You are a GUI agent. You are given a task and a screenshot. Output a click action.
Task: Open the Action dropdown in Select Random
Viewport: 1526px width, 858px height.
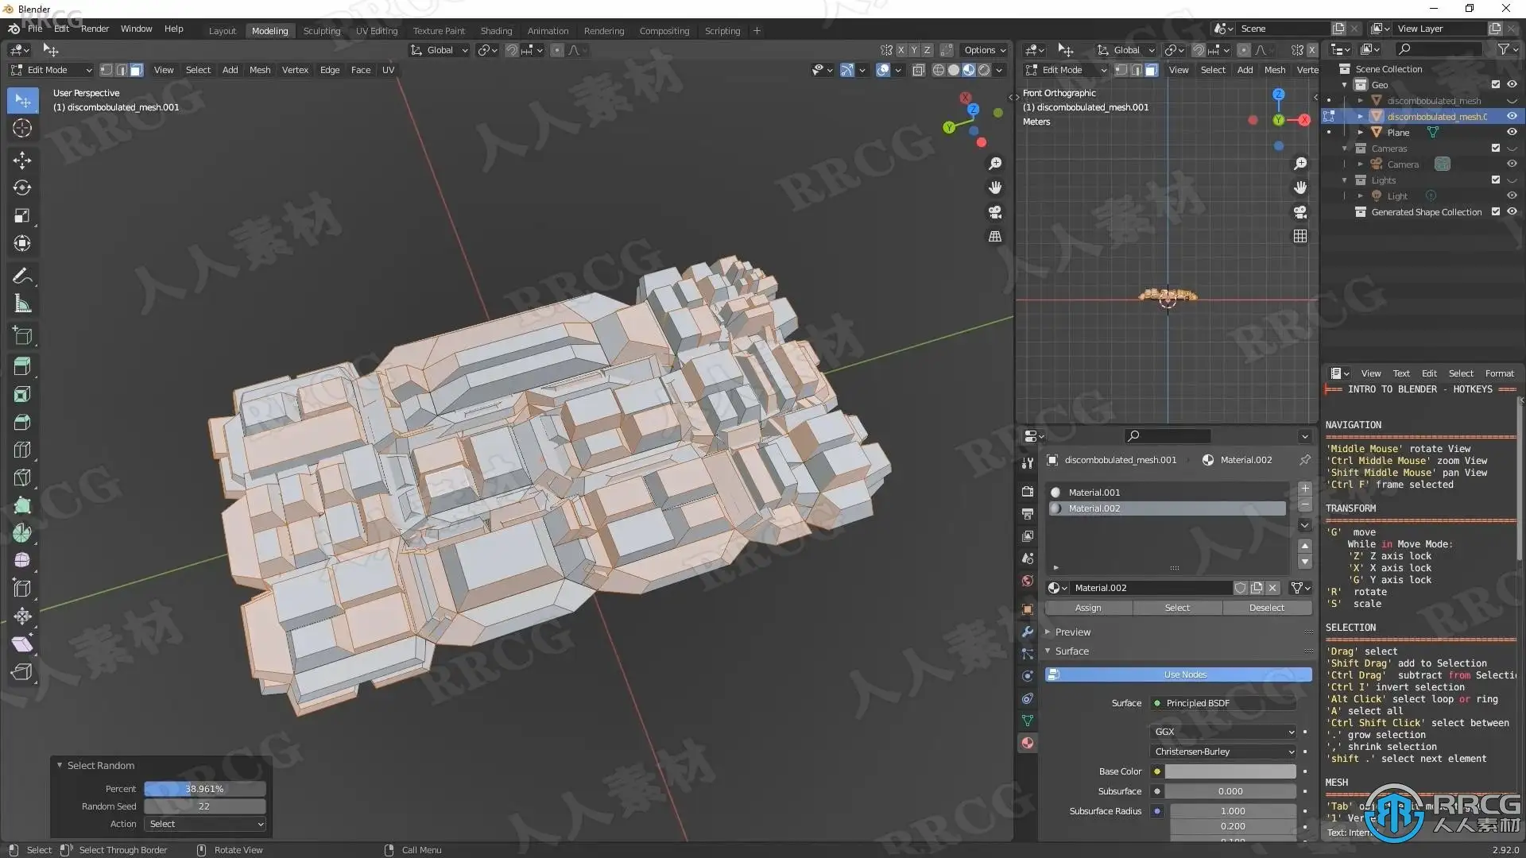coord(205,824)
